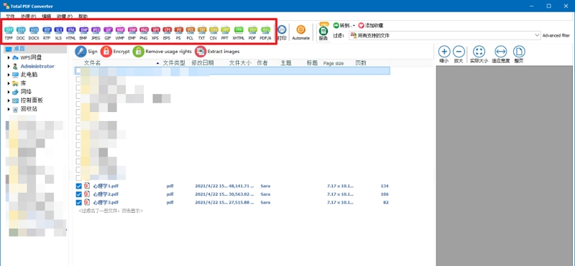The image size is (575, 266).
Task: Convert to PPT presentation
Action: pyautogui.click(x=225, y=32)
